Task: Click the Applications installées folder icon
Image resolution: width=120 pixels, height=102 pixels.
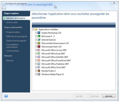Action: coord(36,29)
